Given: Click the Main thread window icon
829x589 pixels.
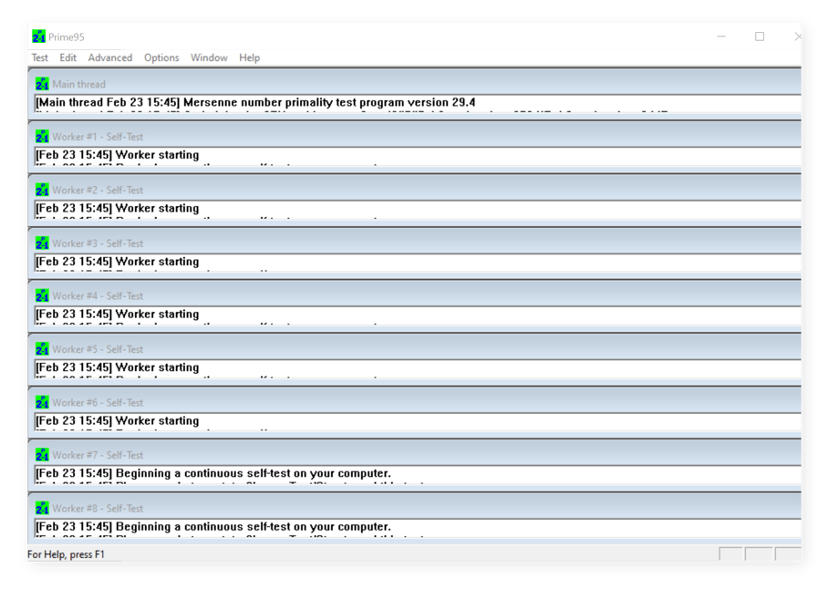Looking at the screenshot, I should pyautogui.click(x=42, y=84).
